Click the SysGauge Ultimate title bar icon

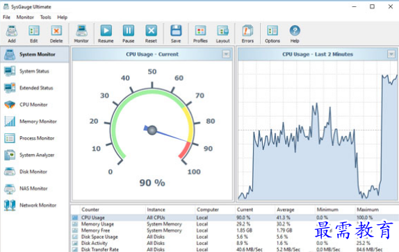[x=6, y=7]
